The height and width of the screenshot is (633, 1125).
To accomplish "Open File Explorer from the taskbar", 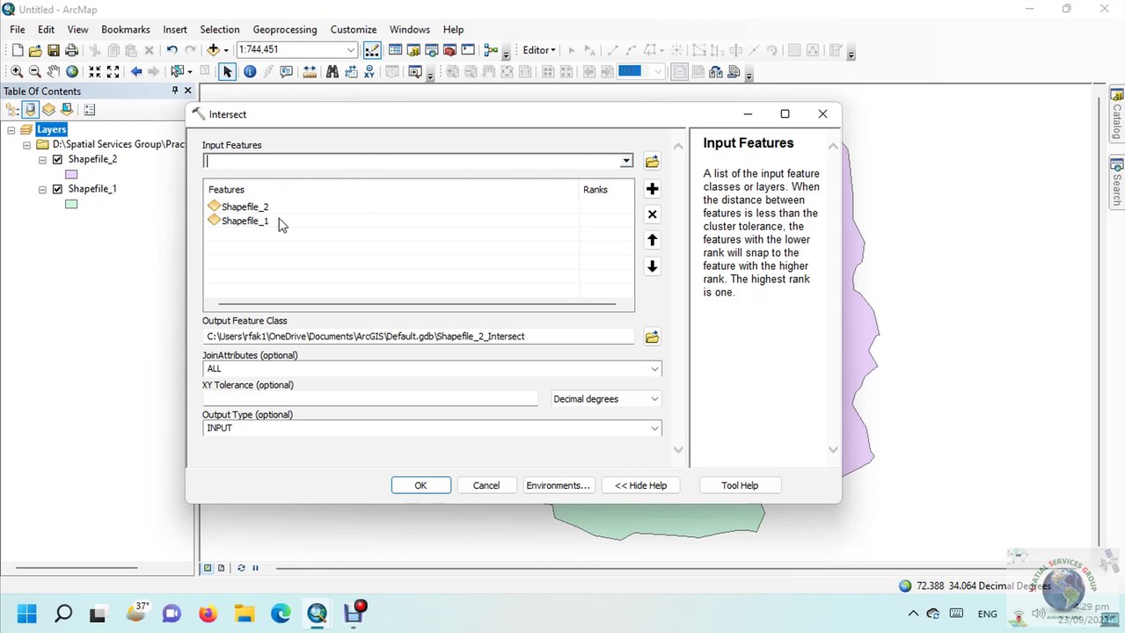I will click(245, 614).
